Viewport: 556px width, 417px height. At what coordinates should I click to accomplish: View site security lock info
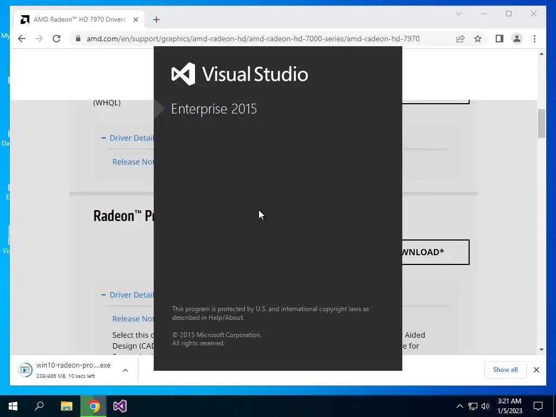coord(78,39)
